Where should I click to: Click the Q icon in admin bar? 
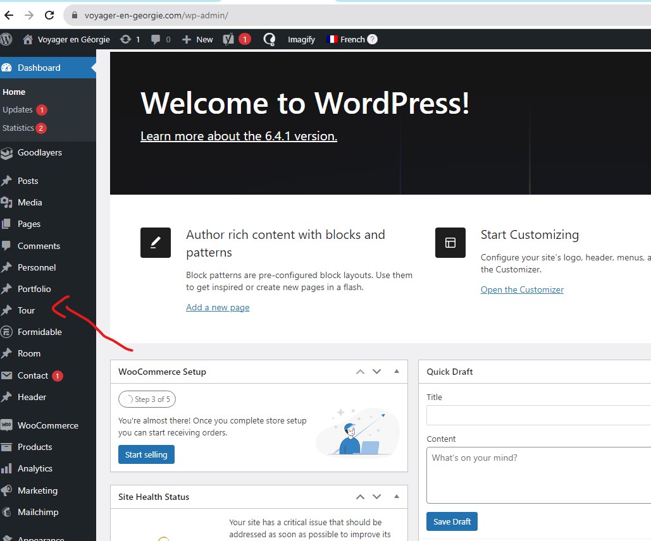(270, 39)
